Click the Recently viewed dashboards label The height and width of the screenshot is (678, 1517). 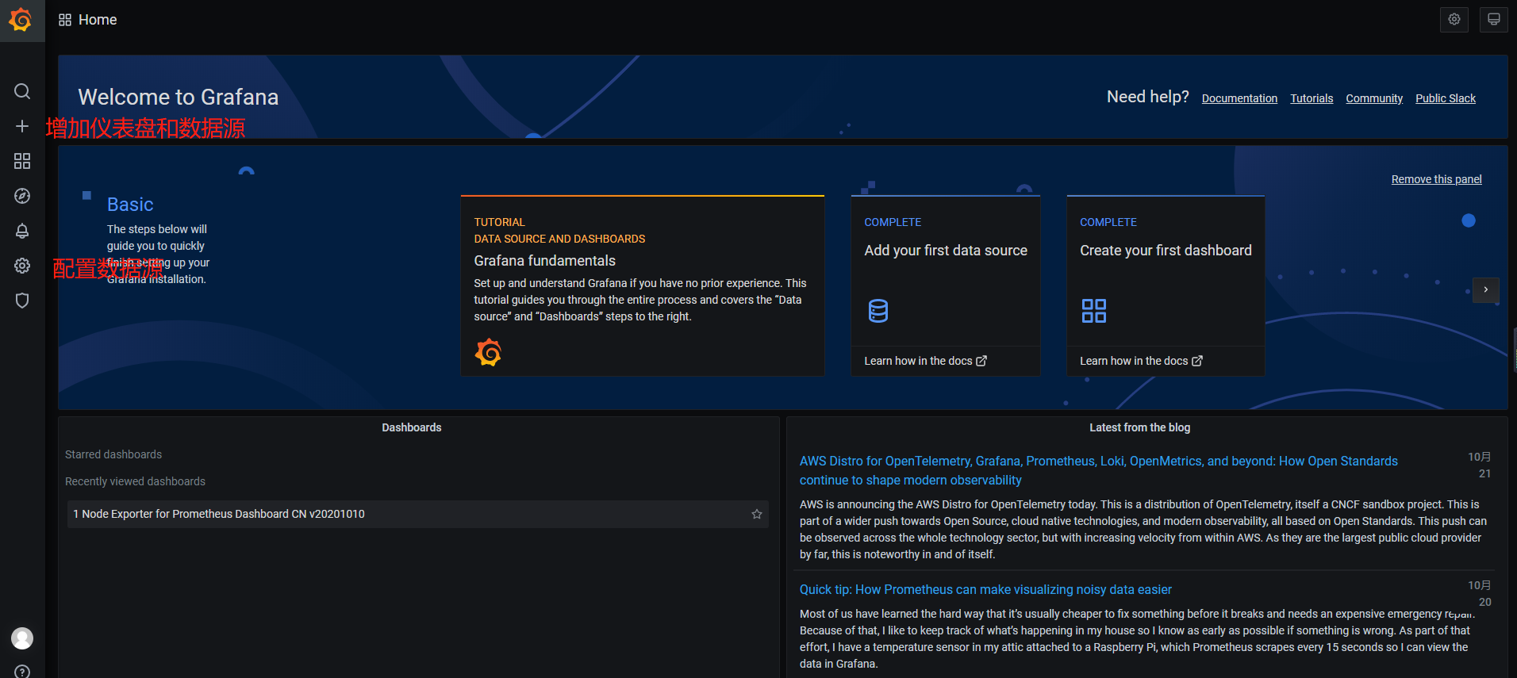[x=135, y=481]
